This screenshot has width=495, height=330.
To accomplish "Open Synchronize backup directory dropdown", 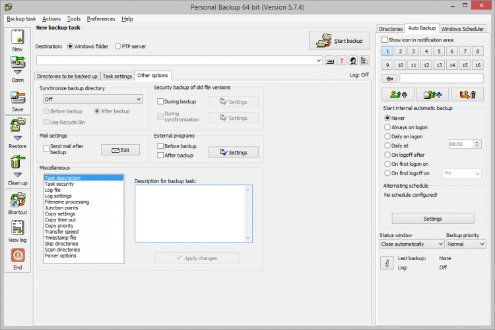I will [93, 99].
